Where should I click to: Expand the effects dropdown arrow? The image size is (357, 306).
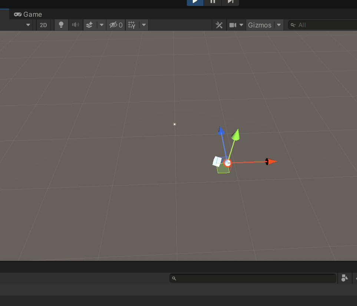point(102,25)
